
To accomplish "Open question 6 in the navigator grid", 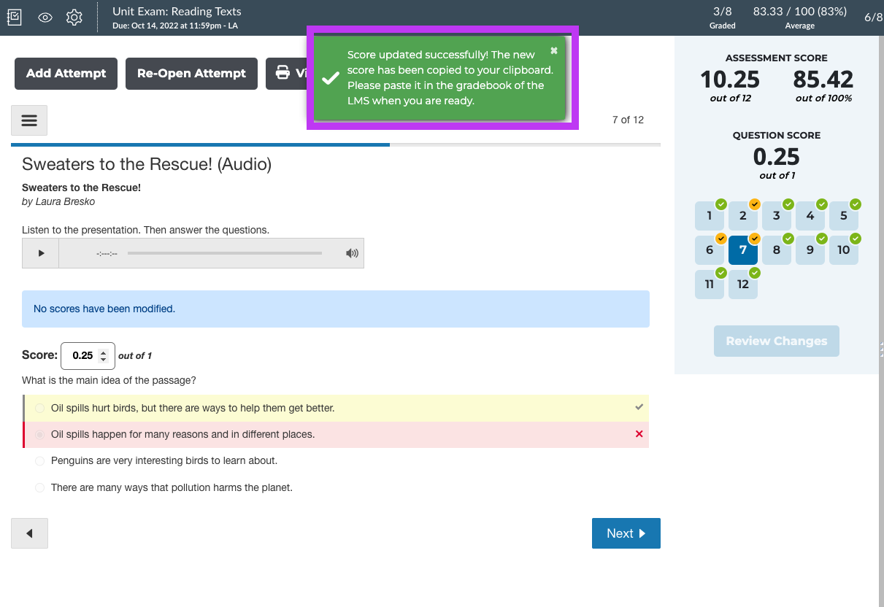I will click(x=709, y=250).
